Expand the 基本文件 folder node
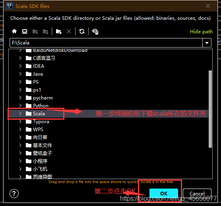The image size is (221, 206). tap(20, 145)
